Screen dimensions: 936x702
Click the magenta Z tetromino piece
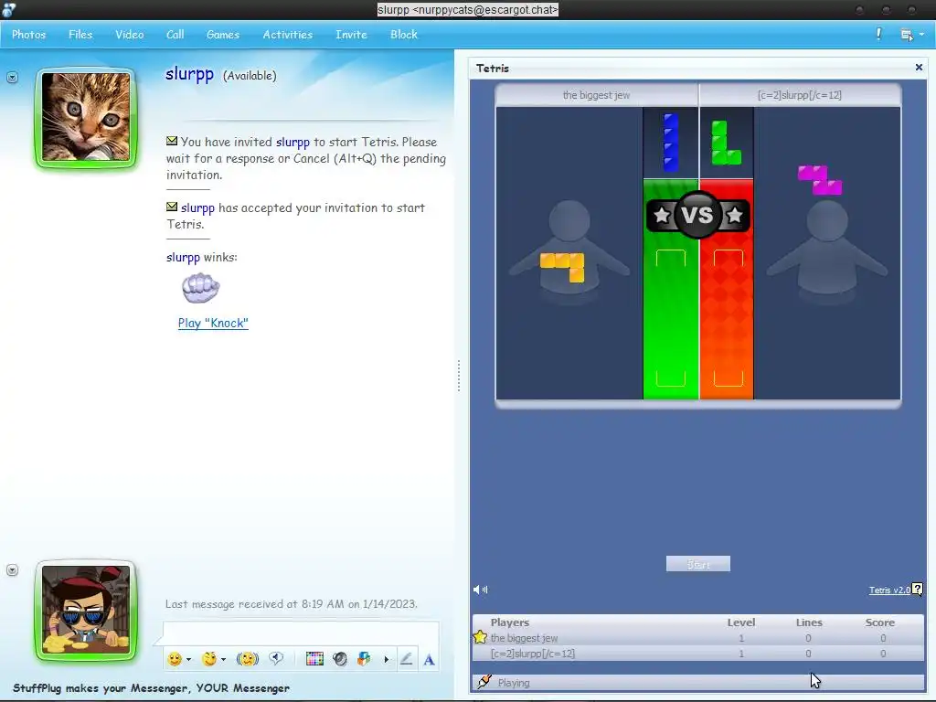pos(820,180)
